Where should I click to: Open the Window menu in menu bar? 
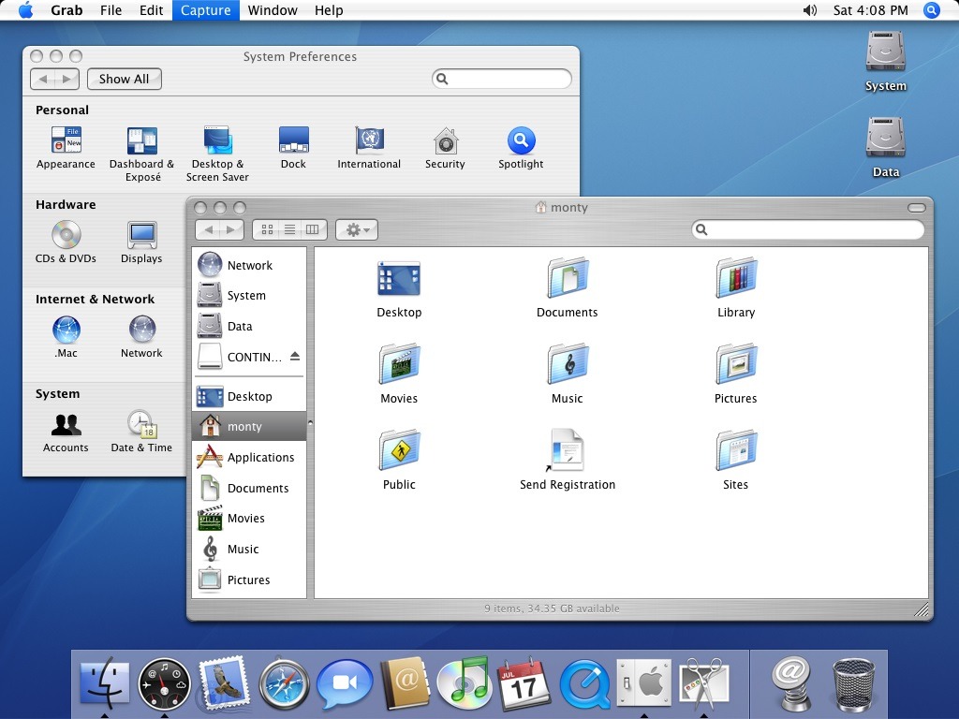(x=273, y=10)
